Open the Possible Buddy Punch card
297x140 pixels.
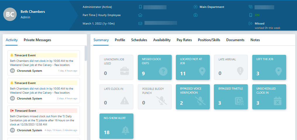pos(155,97)
